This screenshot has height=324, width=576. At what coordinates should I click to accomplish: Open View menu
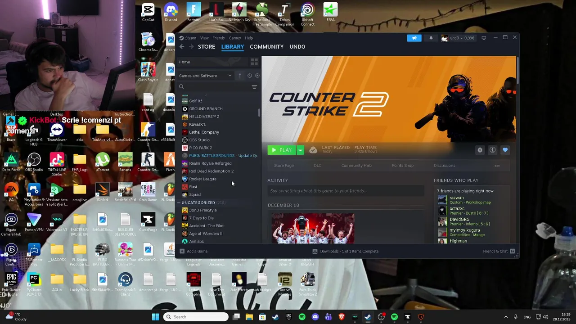(204, 38)
